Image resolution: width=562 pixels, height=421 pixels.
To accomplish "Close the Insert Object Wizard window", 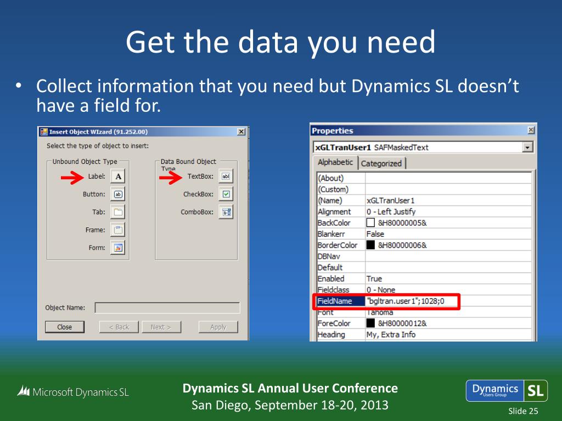I will tap(241, 132).
